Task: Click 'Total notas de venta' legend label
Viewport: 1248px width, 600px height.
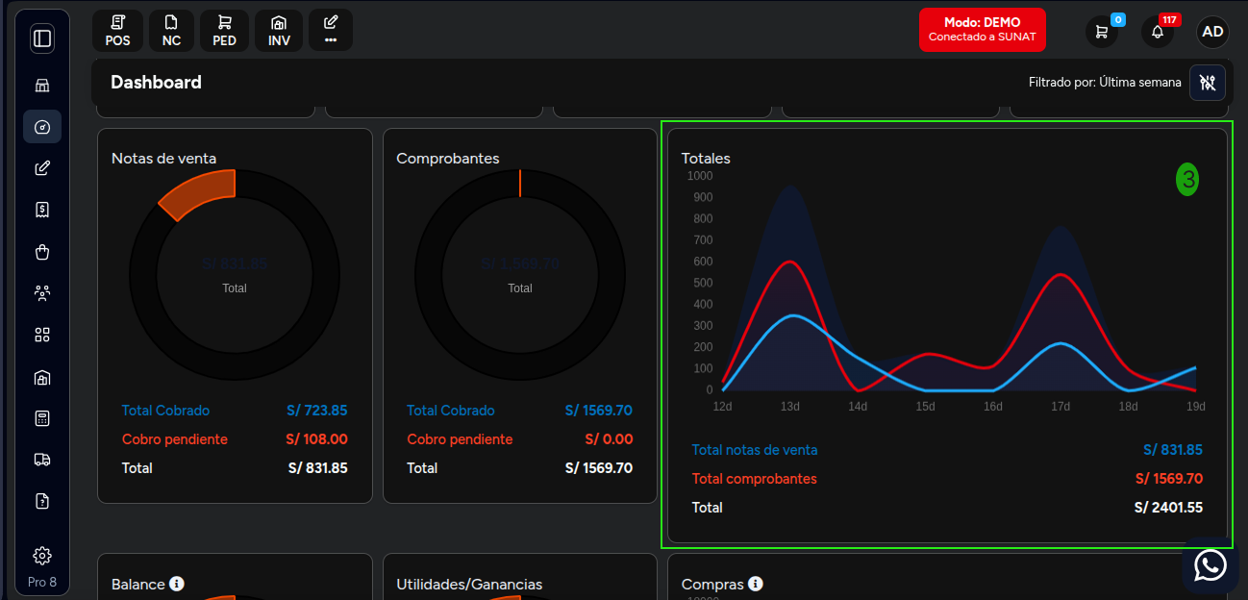Action: (x=755, y=450)
